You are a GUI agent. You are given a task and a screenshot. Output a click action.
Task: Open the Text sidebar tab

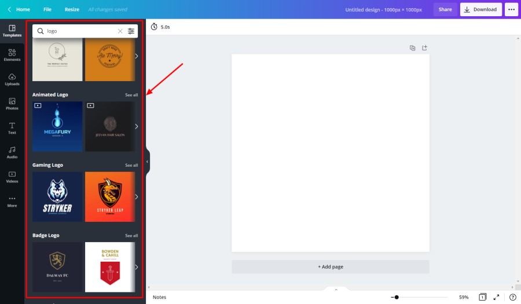tap(12, 128)
